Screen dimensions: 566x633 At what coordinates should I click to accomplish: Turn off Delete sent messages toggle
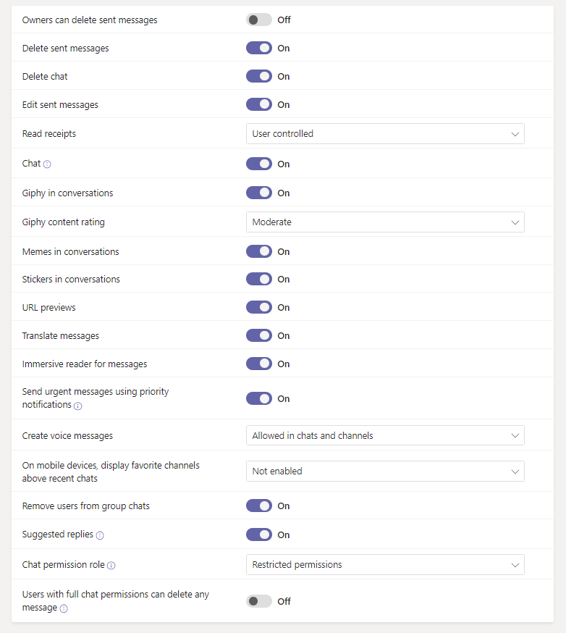tap(259, 48)
